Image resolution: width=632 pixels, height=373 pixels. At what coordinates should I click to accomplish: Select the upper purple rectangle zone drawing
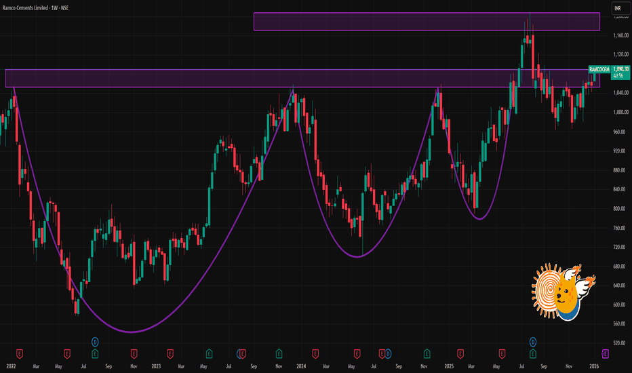click(x=427, y=22)
